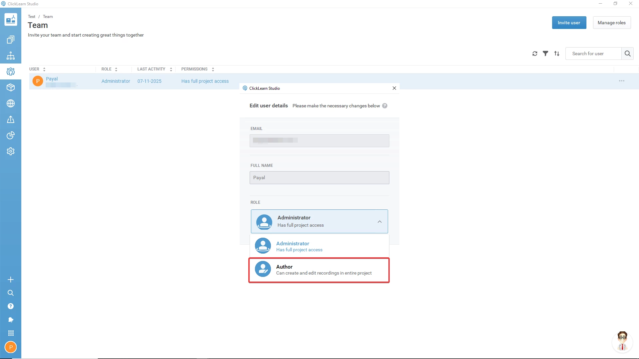Open the Settings gear in the sidebar

[x=11, y=151]
